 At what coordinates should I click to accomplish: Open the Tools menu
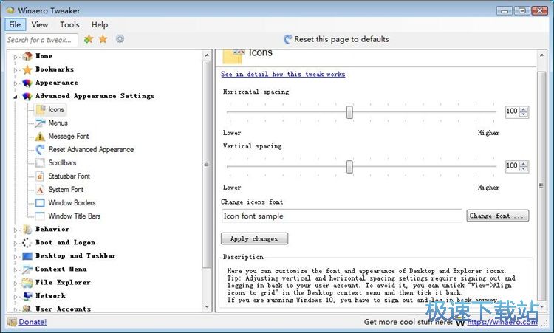[69, 24]
